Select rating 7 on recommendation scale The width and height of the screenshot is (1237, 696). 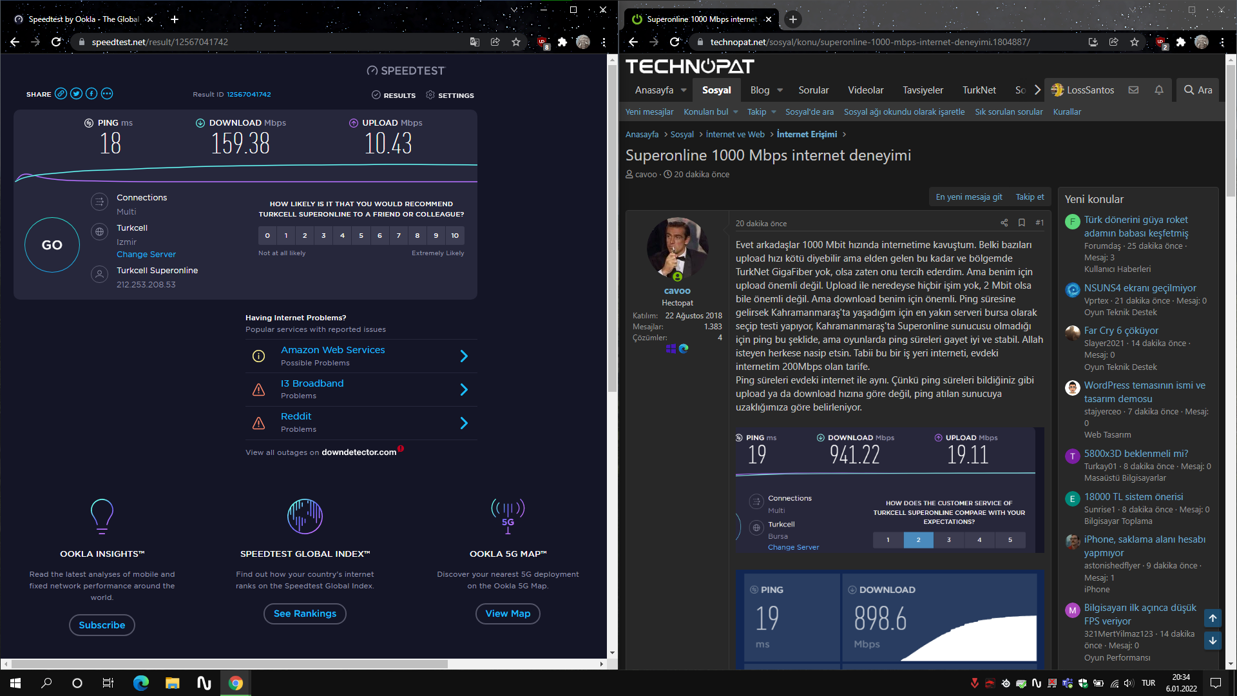[398, 236]
